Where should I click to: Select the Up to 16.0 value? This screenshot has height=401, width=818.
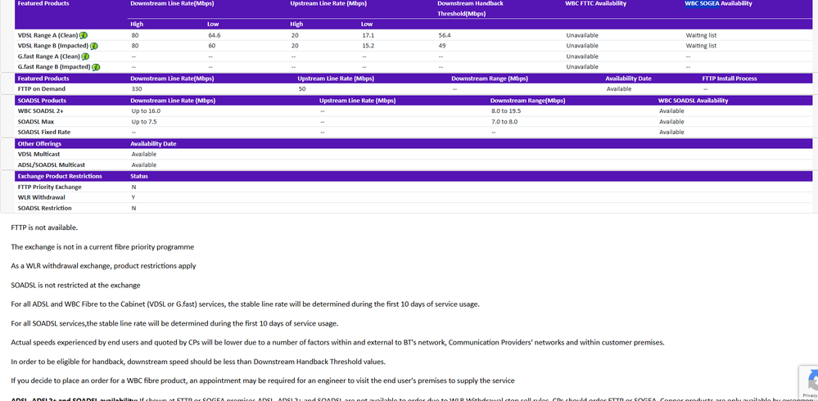(x=146, y=111)
